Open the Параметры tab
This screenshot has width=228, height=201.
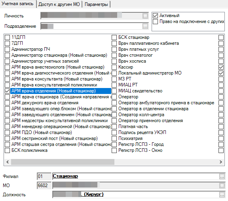pos(96,4)
